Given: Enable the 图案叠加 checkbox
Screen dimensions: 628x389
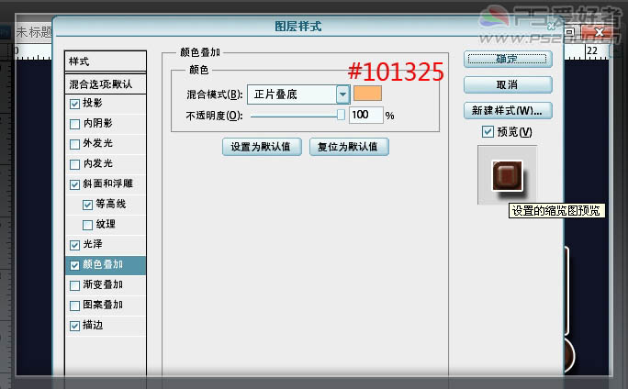Looking at the screenshot, I should point(74,306).
